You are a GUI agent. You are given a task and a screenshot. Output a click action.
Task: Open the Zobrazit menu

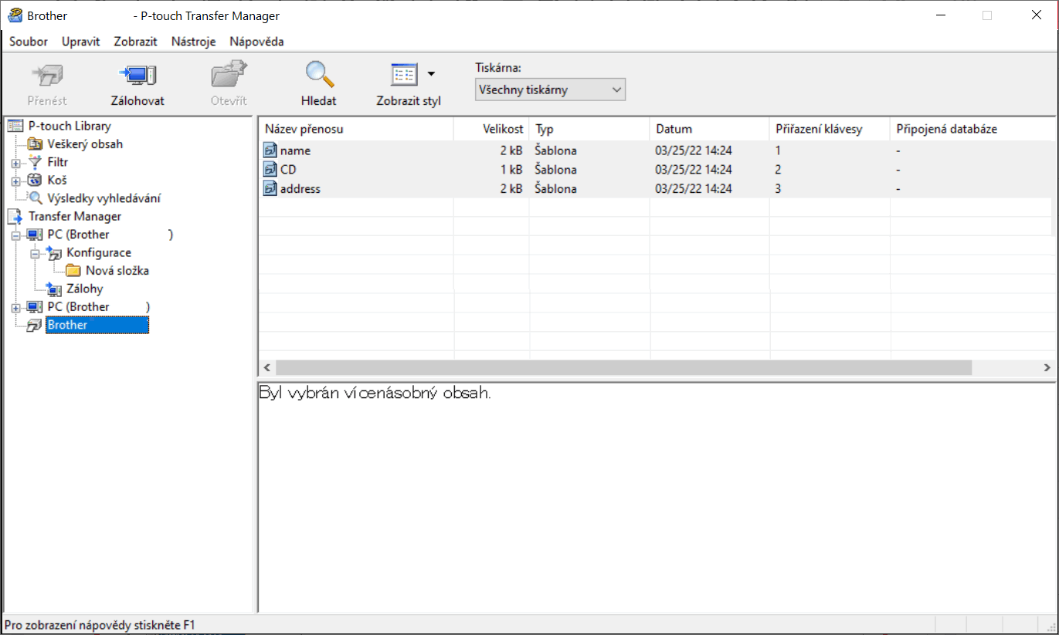click(136, 42)
